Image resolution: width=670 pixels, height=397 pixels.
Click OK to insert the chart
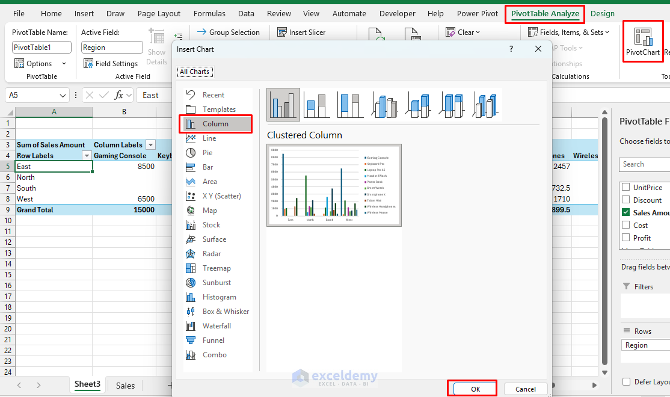pyautogui.click(x=472, y=389)
